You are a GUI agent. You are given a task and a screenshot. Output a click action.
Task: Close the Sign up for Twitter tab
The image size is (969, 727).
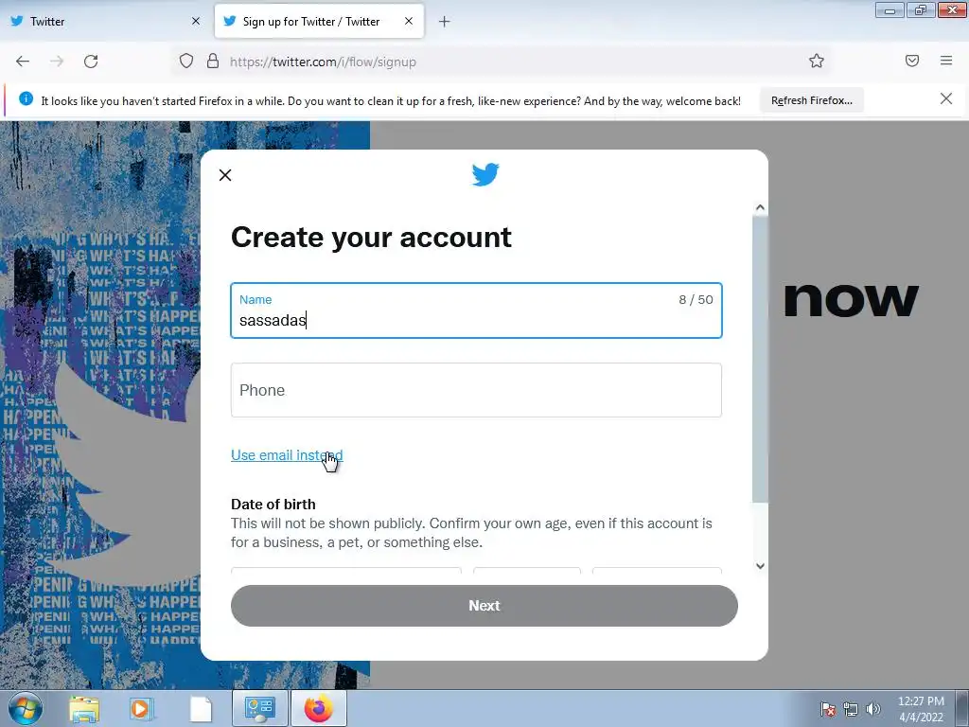(x=409, y=21)
